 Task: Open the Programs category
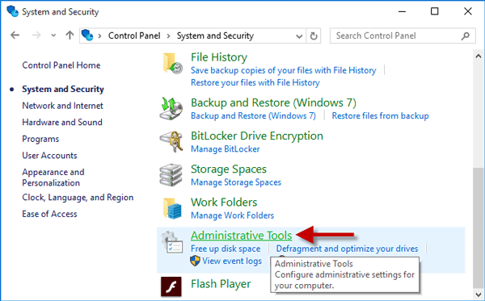coord(40,140)
